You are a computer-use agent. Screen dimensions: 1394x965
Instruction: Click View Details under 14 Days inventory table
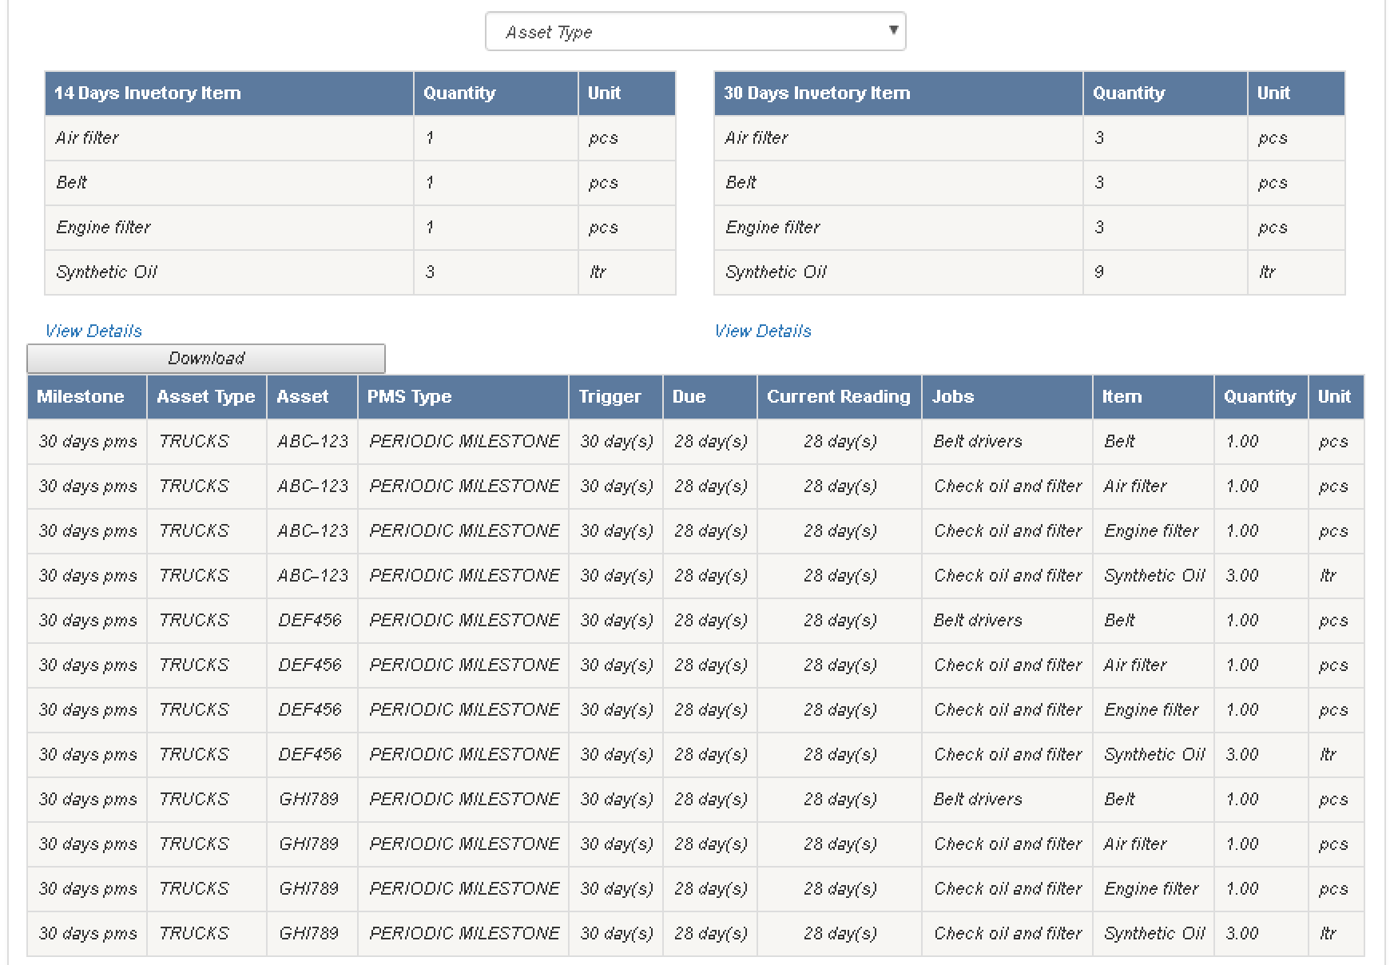(93, 331)
